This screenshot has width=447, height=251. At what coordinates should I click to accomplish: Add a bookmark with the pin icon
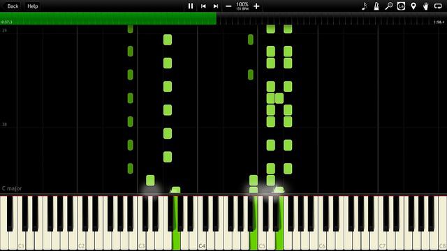(x=413, y=6)
